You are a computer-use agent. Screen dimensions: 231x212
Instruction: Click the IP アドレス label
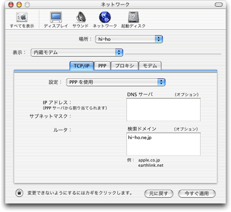point(57,103)
